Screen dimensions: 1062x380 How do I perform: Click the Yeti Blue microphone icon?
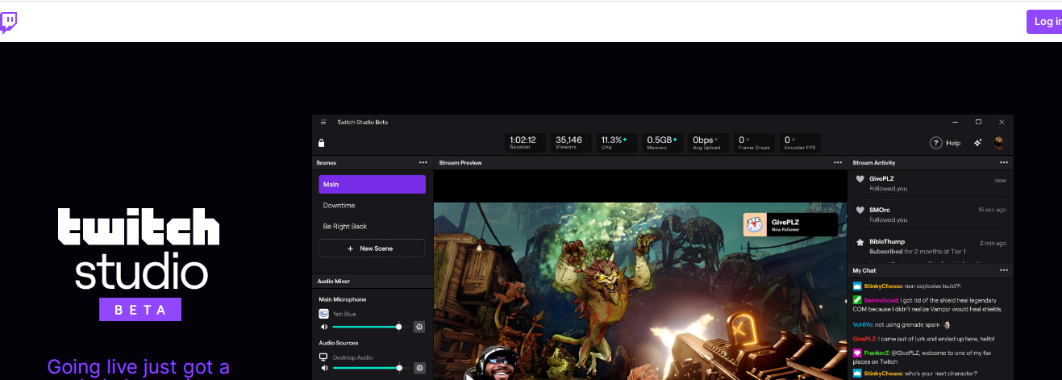[x=324, y=314]
